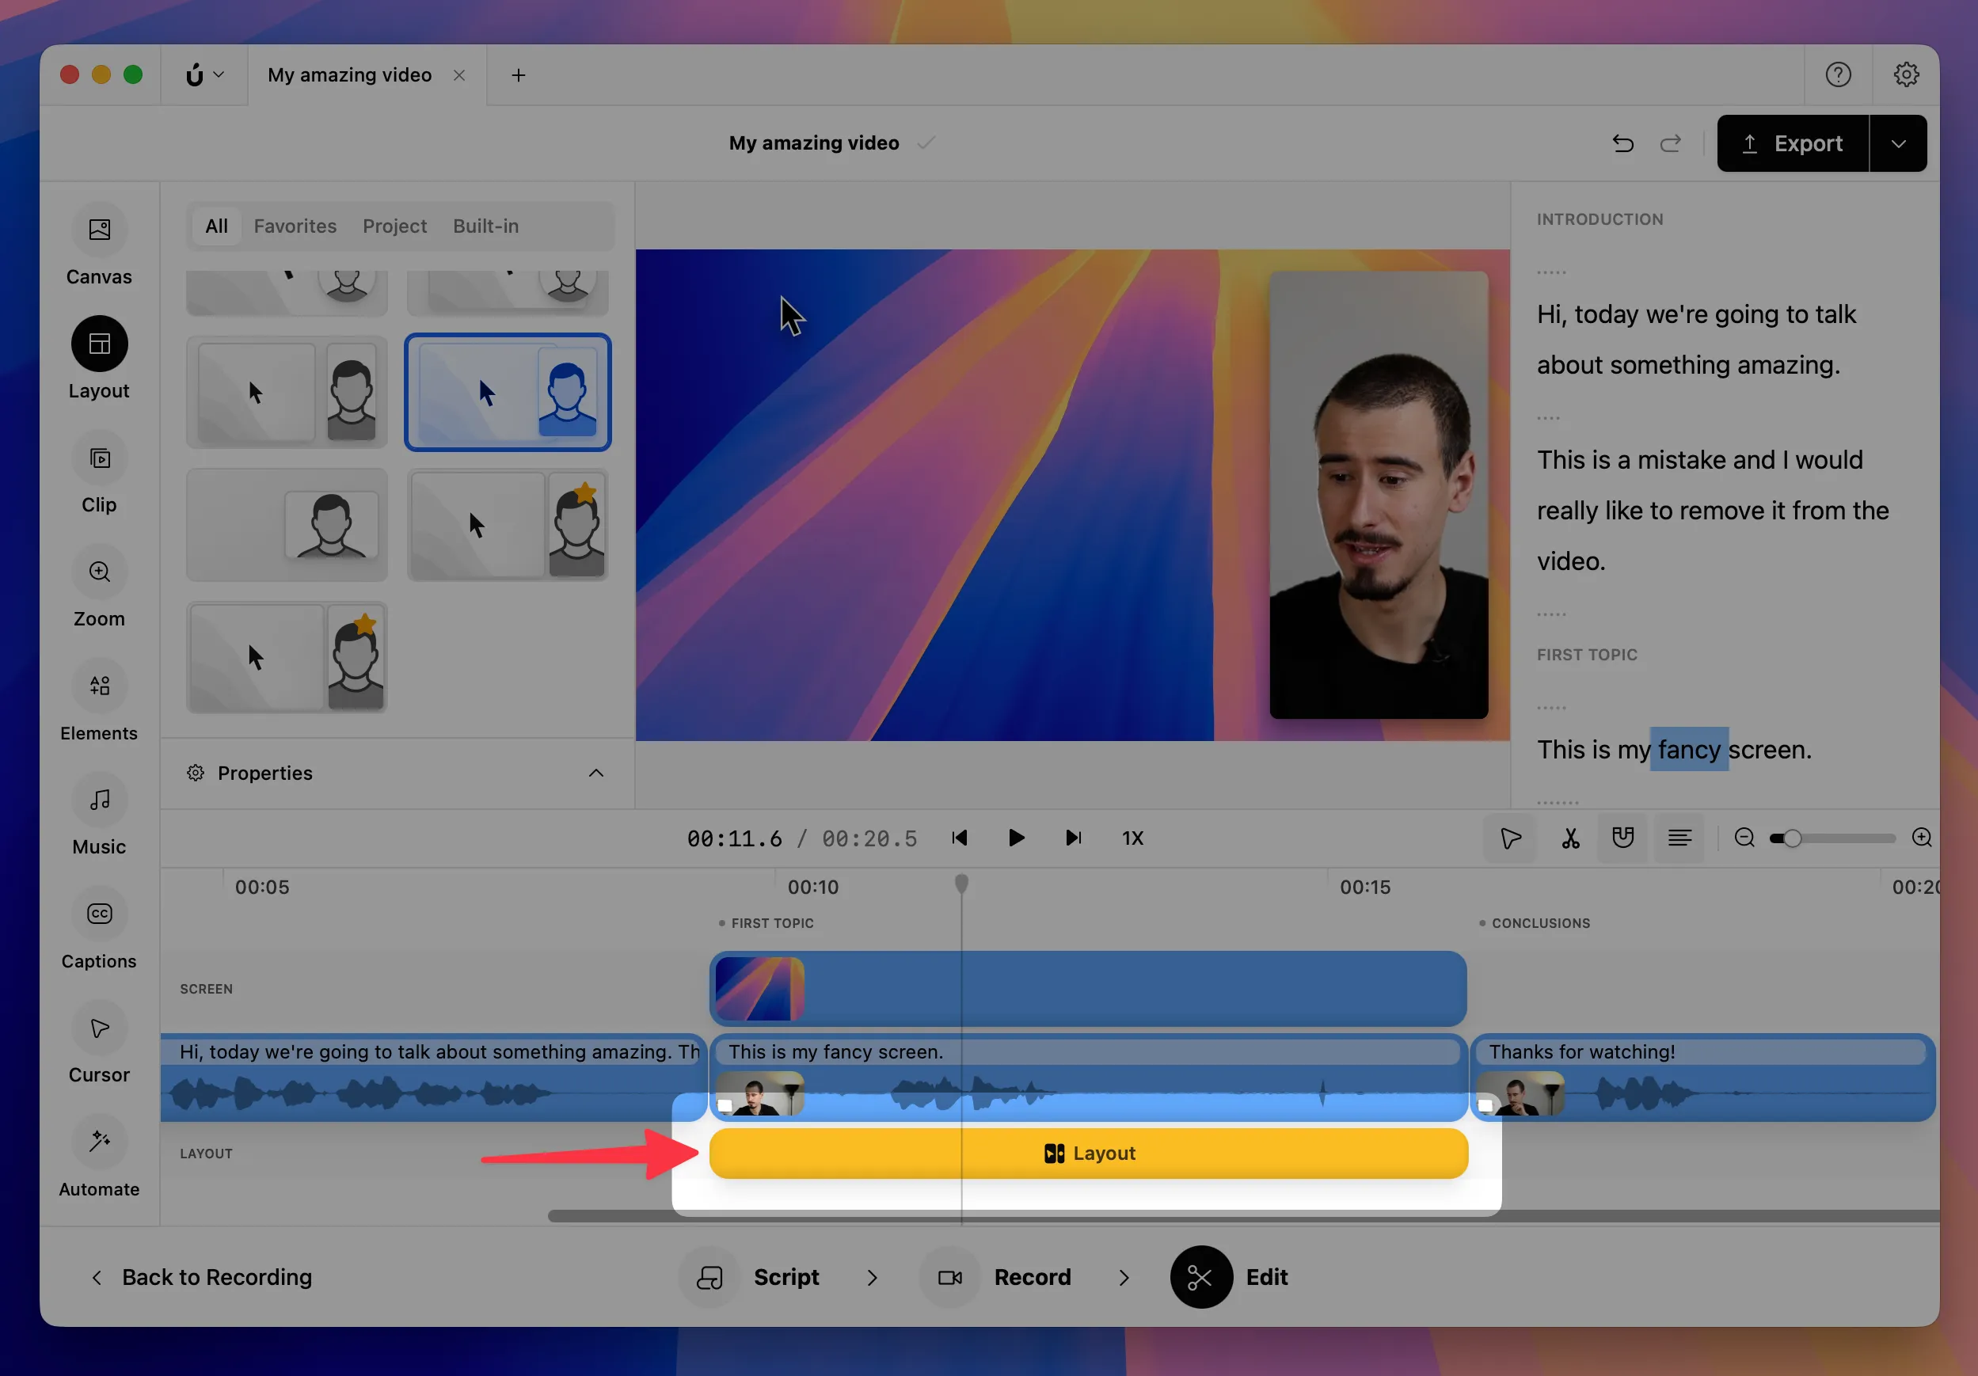Click chevron between Record and Edit
Viewport: 1978px width, 1376px height.
pos(1124,1277)
